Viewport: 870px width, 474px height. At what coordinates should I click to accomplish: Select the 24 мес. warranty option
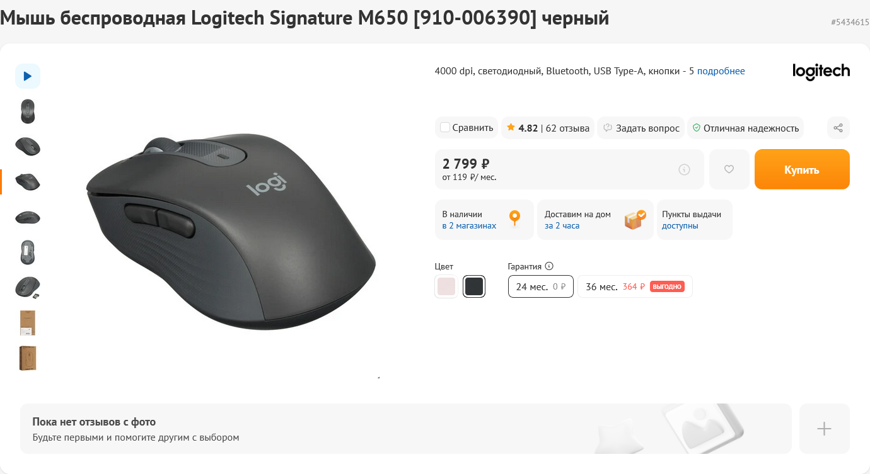[541, 286]
